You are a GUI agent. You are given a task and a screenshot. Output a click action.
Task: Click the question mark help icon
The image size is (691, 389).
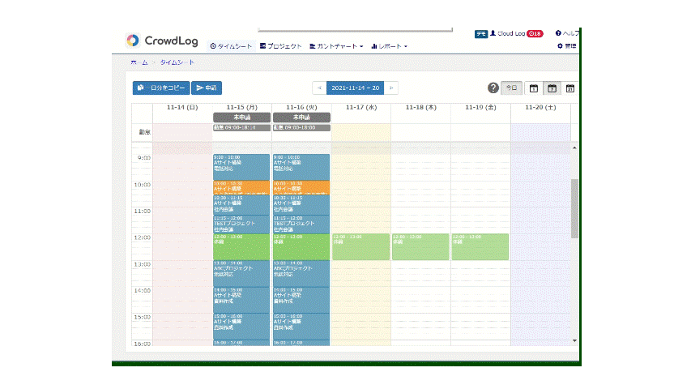(x=493, y=88)
